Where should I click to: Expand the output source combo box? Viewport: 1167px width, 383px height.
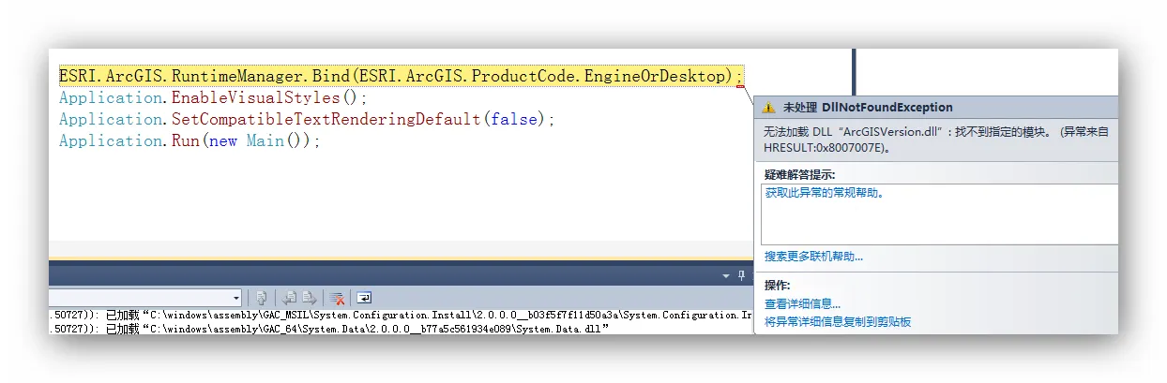[x=235, y=298]
